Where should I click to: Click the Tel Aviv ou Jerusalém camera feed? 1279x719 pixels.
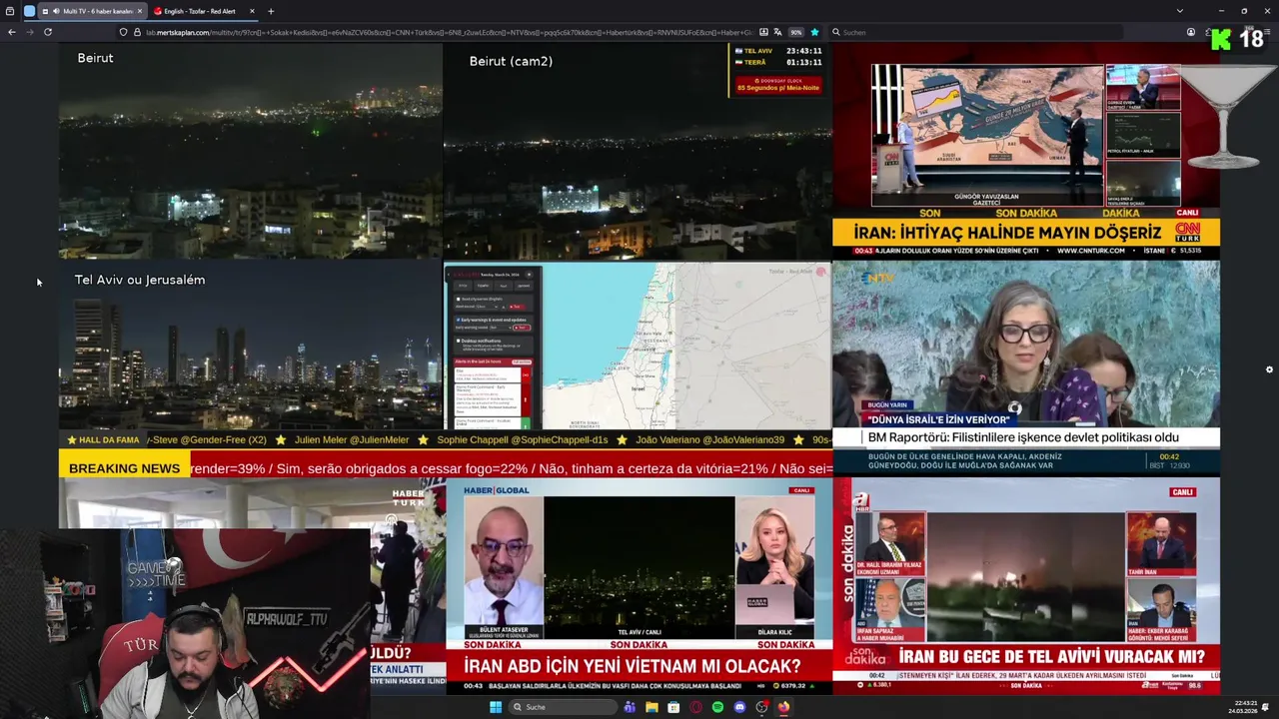point(250,346)
